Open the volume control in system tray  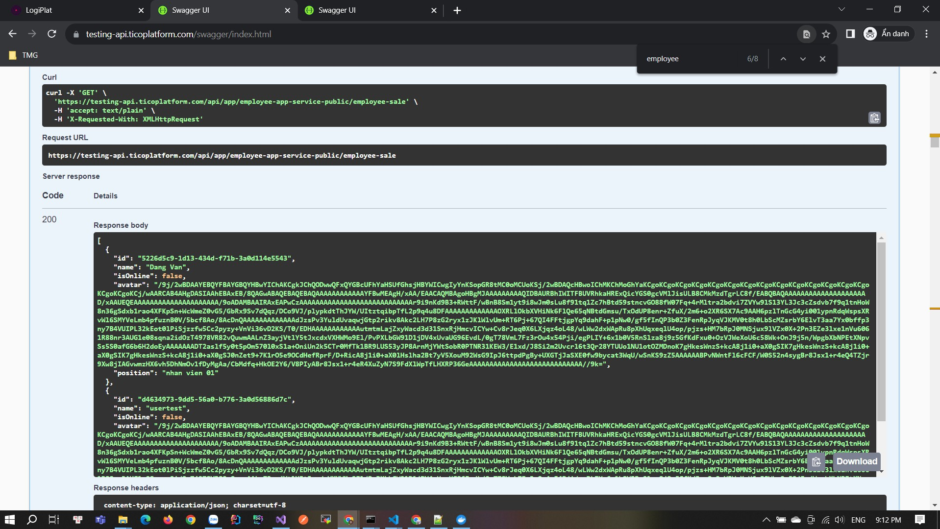point(840,520)
